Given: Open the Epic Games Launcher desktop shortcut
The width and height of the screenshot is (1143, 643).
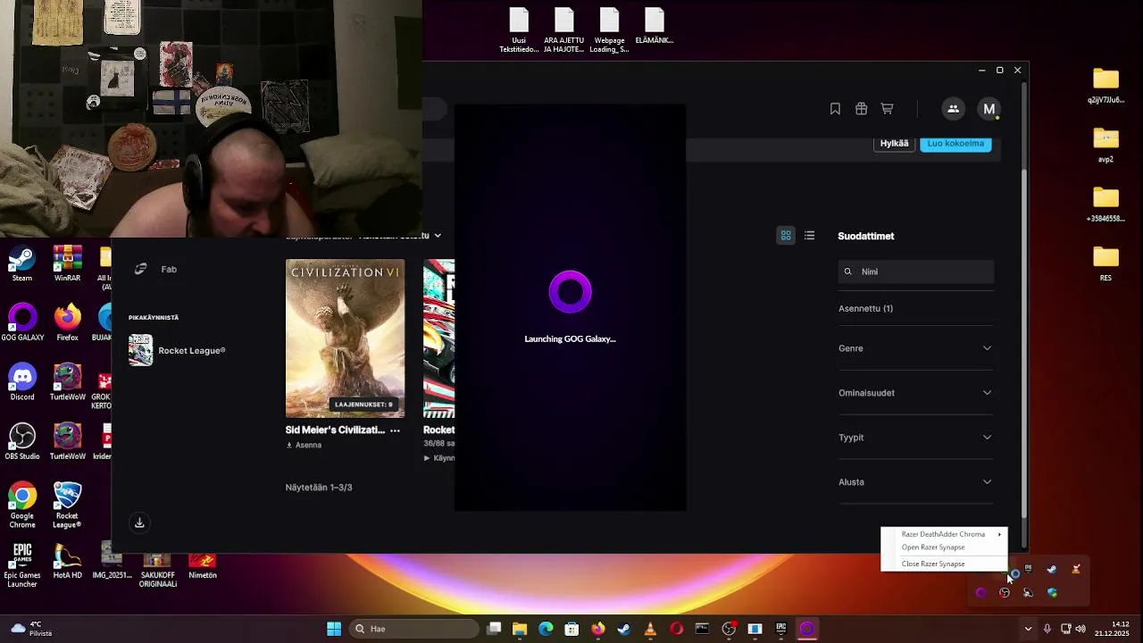Looking at the screenshot, I should click(22, 564).
